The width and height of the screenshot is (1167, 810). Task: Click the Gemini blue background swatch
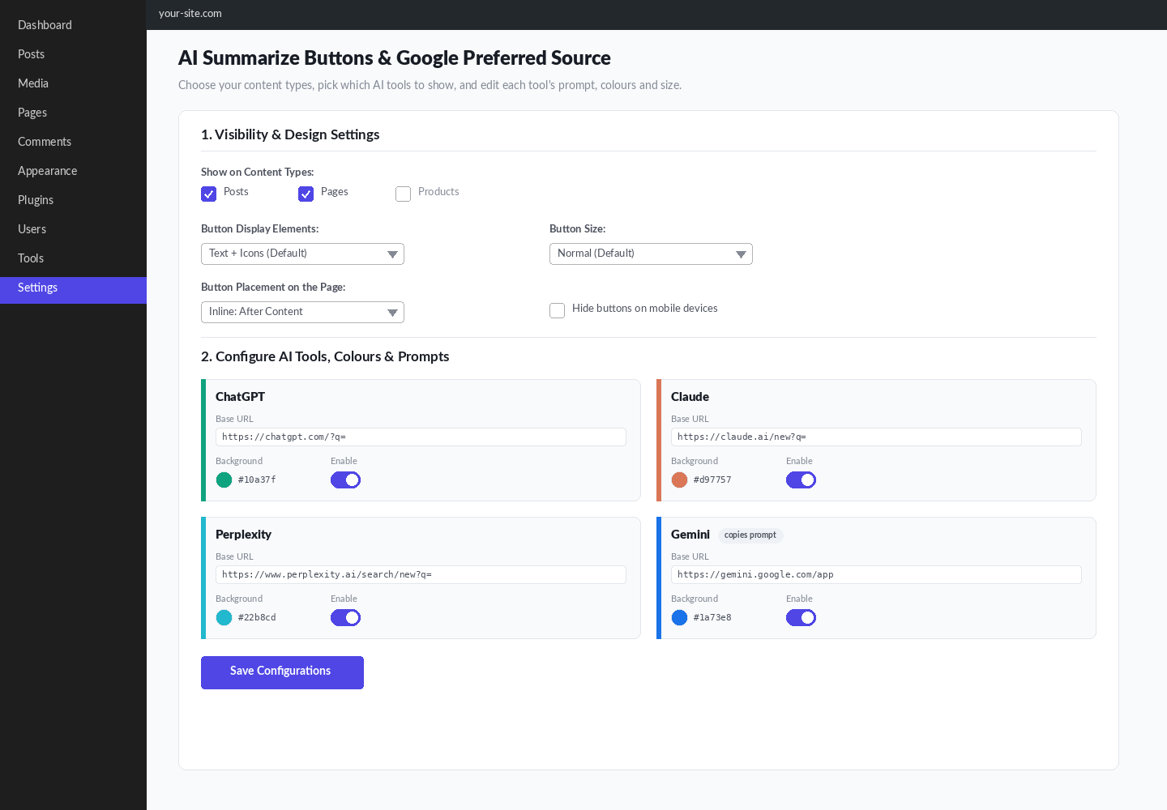coord(680,618)
